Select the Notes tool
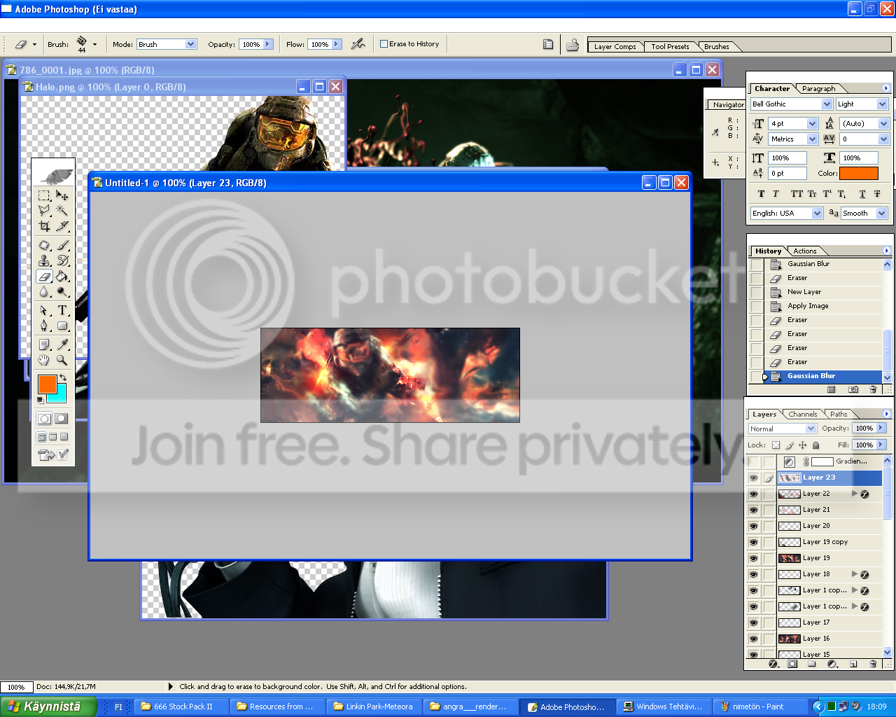Screen dimensions: 896x717 click(44, 344)
